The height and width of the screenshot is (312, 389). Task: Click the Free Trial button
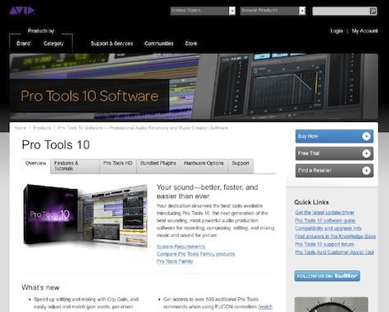pyautogui.click(x=334, y=153)
